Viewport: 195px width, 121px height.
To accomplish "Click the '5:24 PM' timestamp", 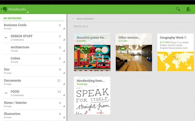I will [x=81, y=41].
